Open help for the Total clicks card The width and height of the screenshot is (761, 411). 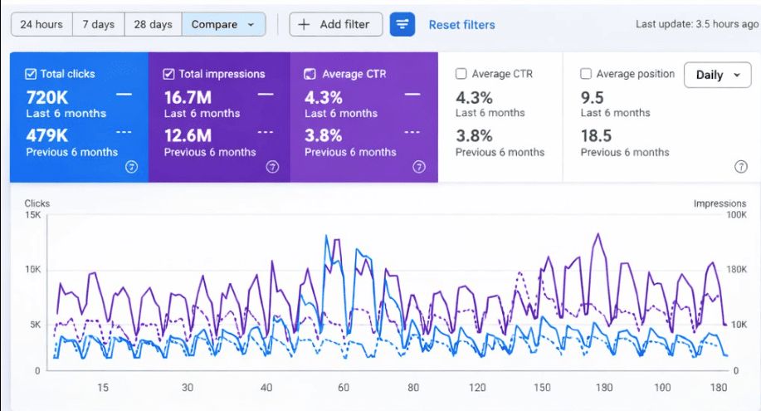(x=130, y=167)
